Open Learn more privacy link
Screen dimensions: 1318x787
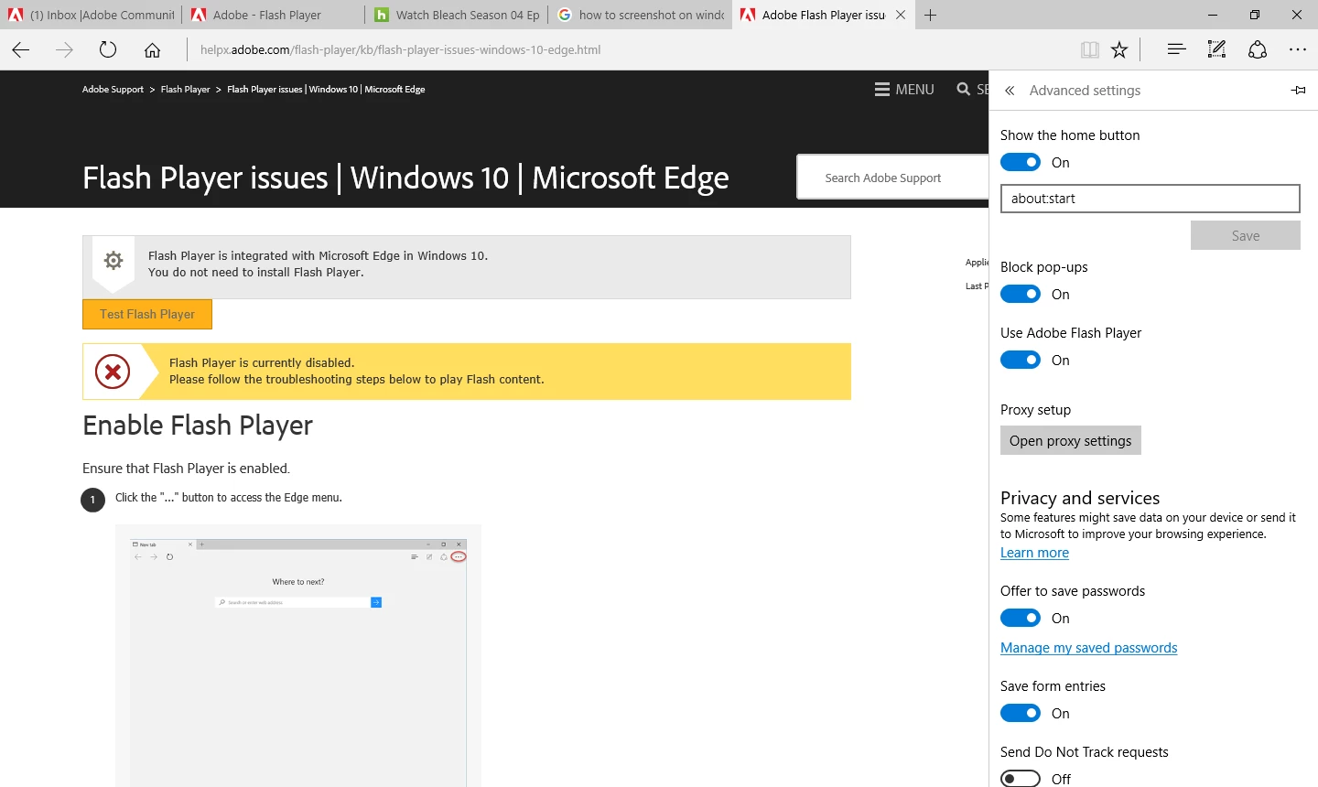click(x=1034, y=553)
